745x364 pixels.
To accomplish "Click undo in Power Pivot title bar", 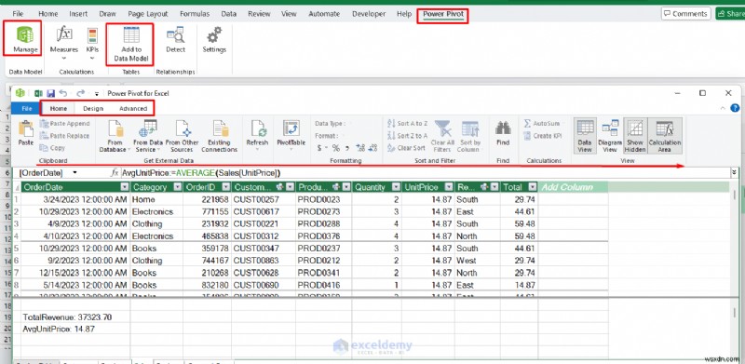I will pos(63,94).
